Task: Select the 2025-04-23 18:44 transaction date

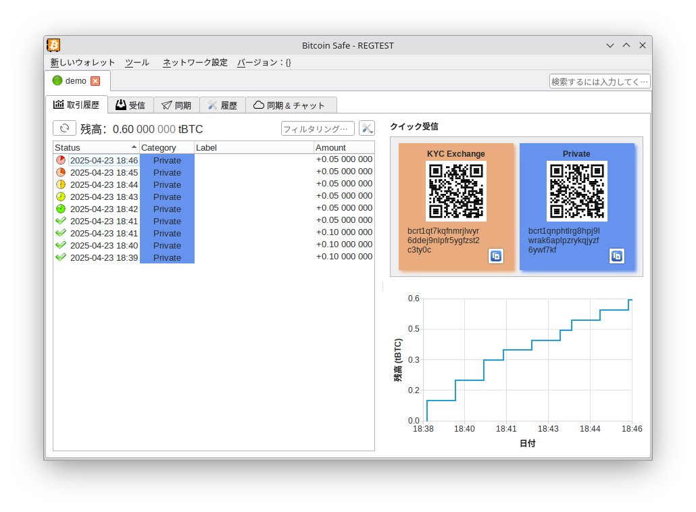Action: (104, 184)
